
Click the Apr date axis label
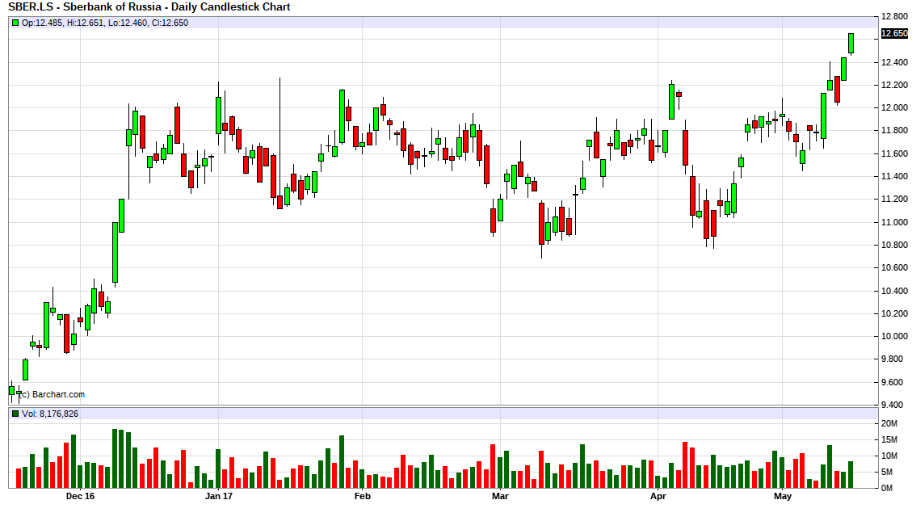(658, 496)
